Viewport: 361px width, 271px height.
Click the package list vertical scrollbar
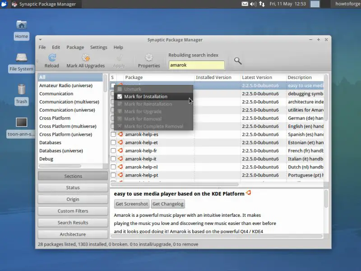326,97
